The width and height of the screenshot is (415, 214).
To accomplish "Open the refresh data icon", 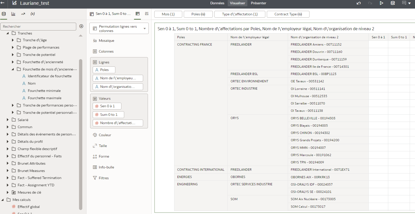I will click(x=393, y=3).
